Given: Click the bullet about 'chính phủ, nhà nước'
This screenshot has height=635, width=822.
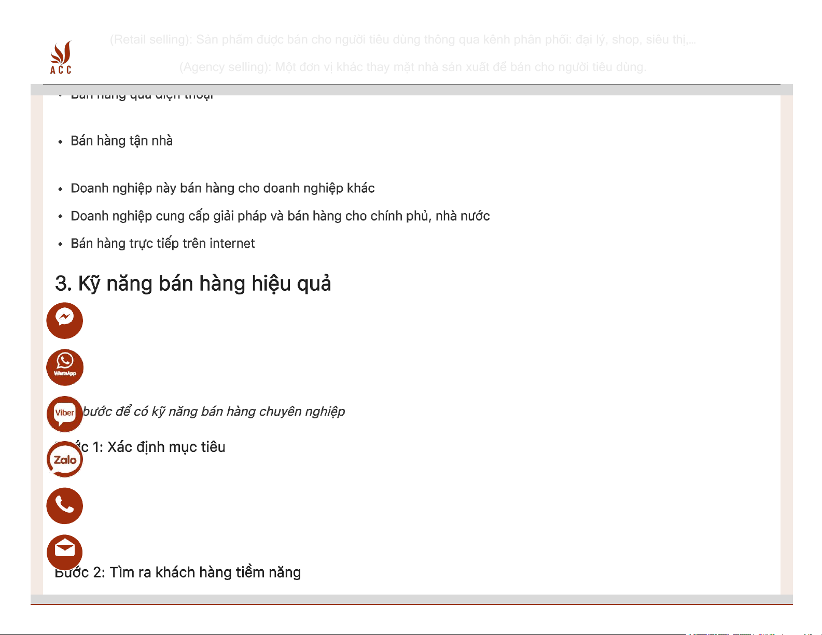Looking at the screenshot, I should click(280, 216).
